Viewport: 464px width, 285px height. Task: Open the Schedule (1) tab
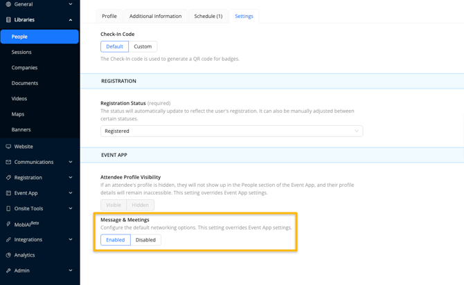point(208,17)
